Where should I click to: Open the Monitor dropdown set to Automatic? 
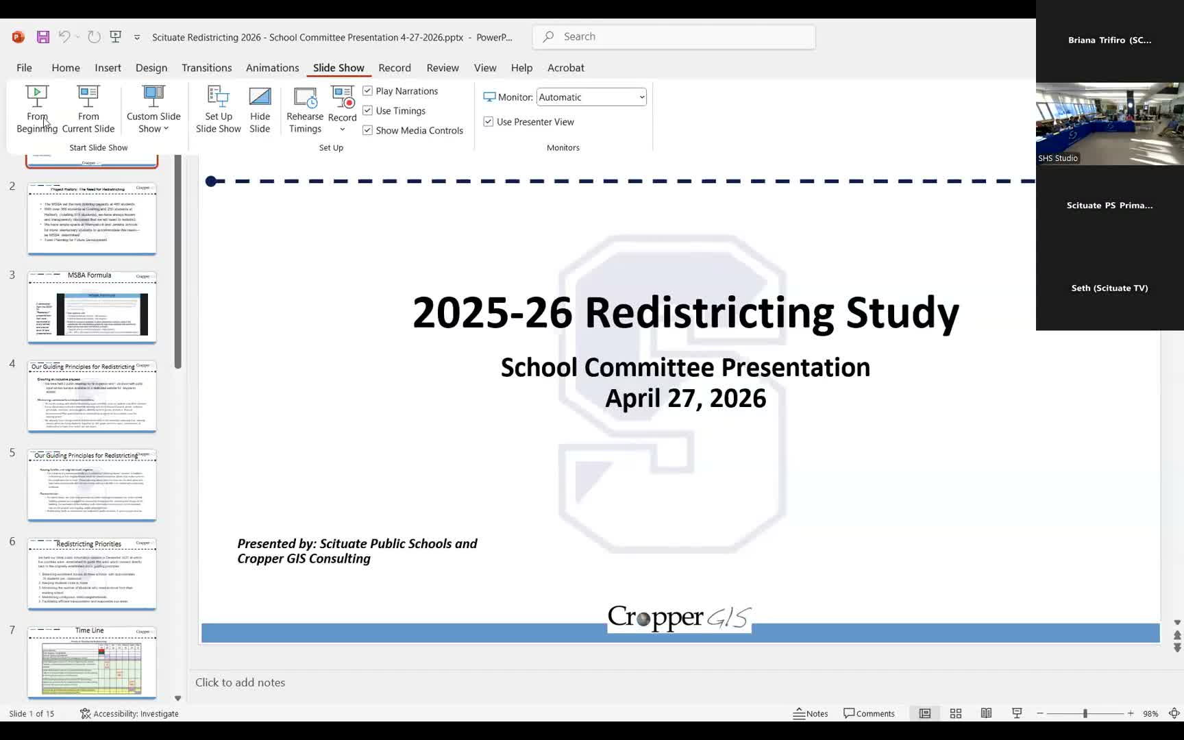(591, 97)
